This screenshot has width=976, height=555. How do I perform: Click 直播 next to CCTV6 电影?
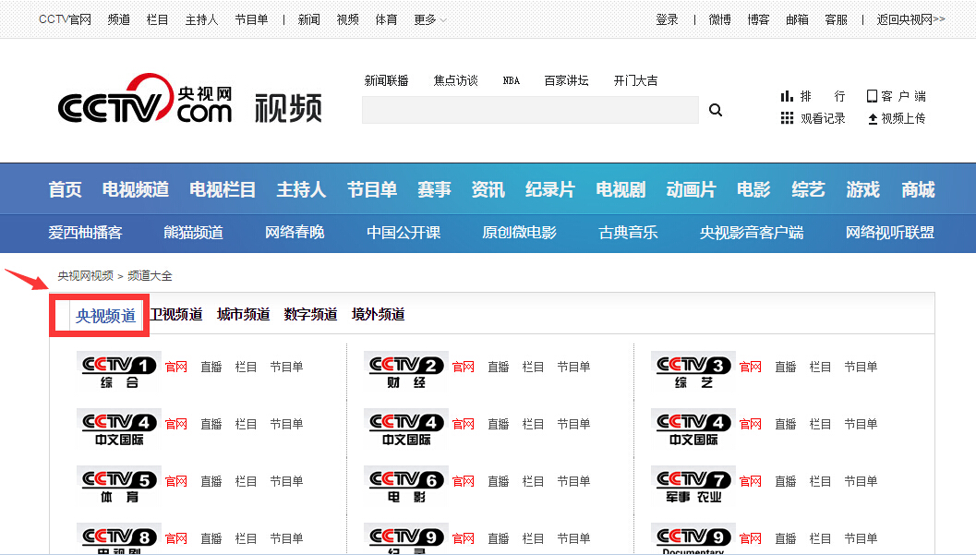[498, 481]
